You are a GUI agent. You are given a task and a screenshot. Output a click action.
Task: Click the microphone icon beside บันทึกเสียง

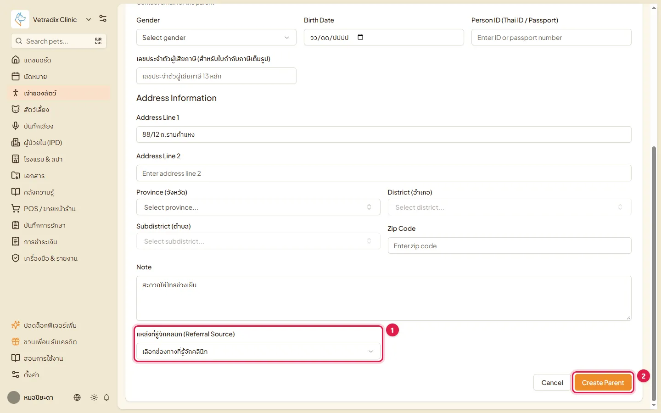(x=16, y=126)
